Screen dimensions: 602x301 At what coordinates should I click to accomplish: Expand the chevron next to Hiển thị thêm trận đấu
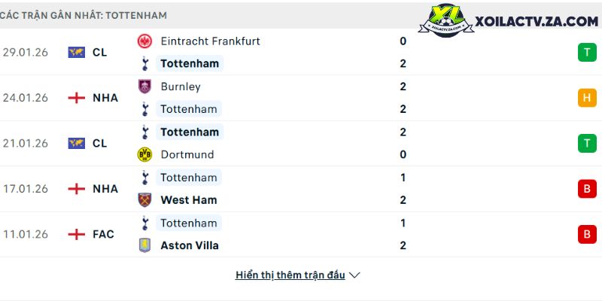(x=355, y=275)
